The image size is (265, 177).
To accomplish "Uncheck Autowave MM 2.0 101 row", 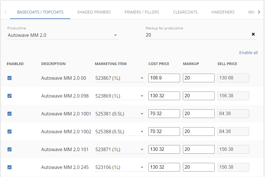I will [10, 149].
